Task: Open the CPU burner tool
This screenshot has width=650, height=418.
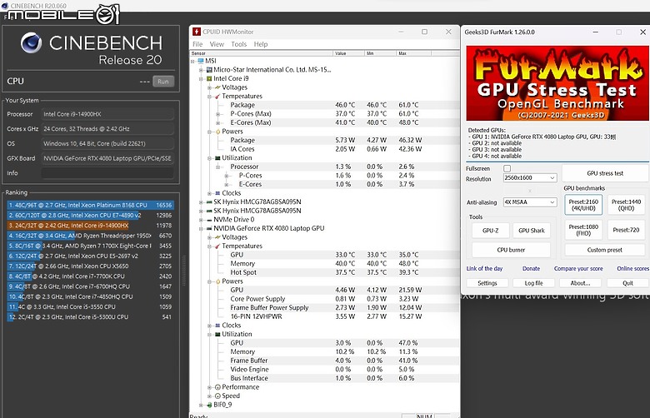Action: click(x=511, y=250)
